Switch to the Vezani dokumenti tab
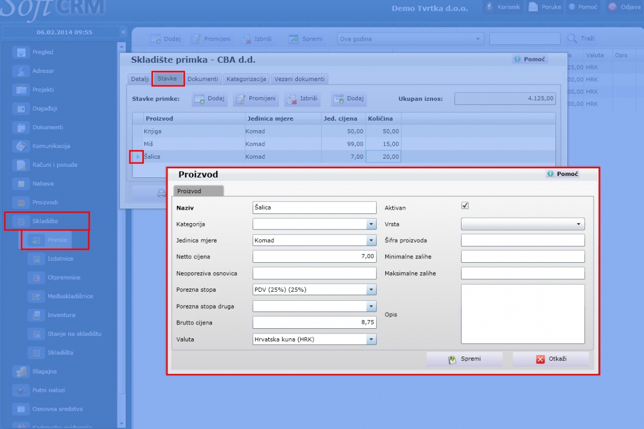This screenshot has width=644, height=429. (x=299, y=79)
